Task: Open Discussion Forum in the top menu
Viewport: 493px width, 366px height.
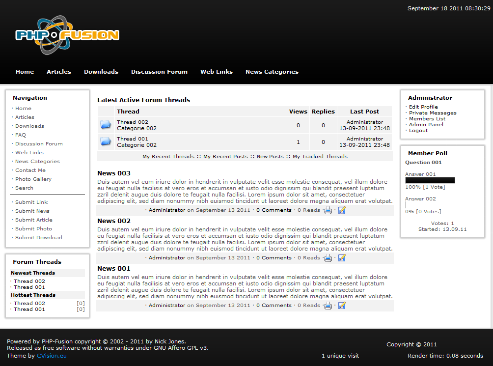Action: pyautogui.click(x=159, y=72)
